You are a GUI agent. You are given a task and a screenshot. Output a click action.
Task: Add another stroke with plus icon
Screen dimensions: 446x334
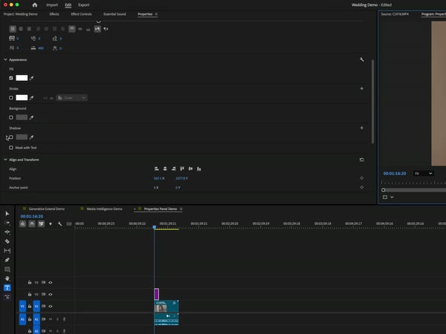pos(361,88)
